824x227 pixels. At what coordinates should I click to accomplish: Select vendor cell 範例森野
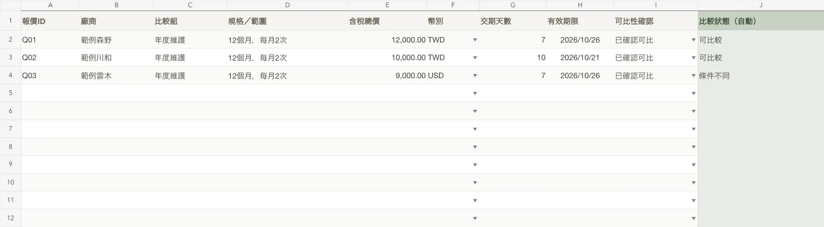pos(116,40)
